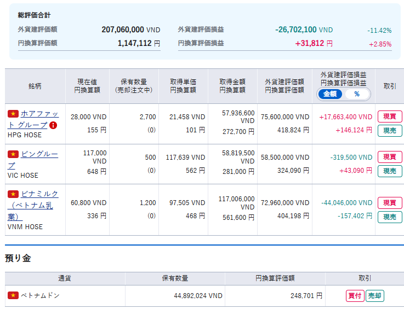
Task: Click the 取得単価 円換算額 column header
Action: pos(183,86)
